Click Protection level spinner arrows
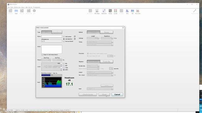Viewport: 202px width, 113px height. [x=112, y=56]
